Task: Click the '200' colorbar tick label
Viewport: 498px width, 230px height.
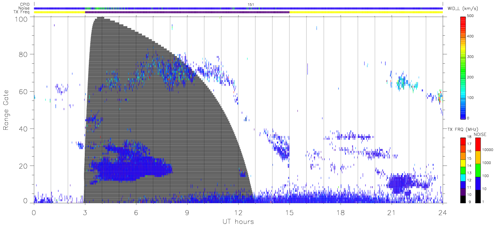Action: 470,77
